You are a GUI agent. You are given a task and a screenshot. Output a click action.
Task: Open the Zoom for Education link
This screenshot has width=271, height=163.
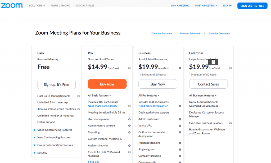(161, 34)
